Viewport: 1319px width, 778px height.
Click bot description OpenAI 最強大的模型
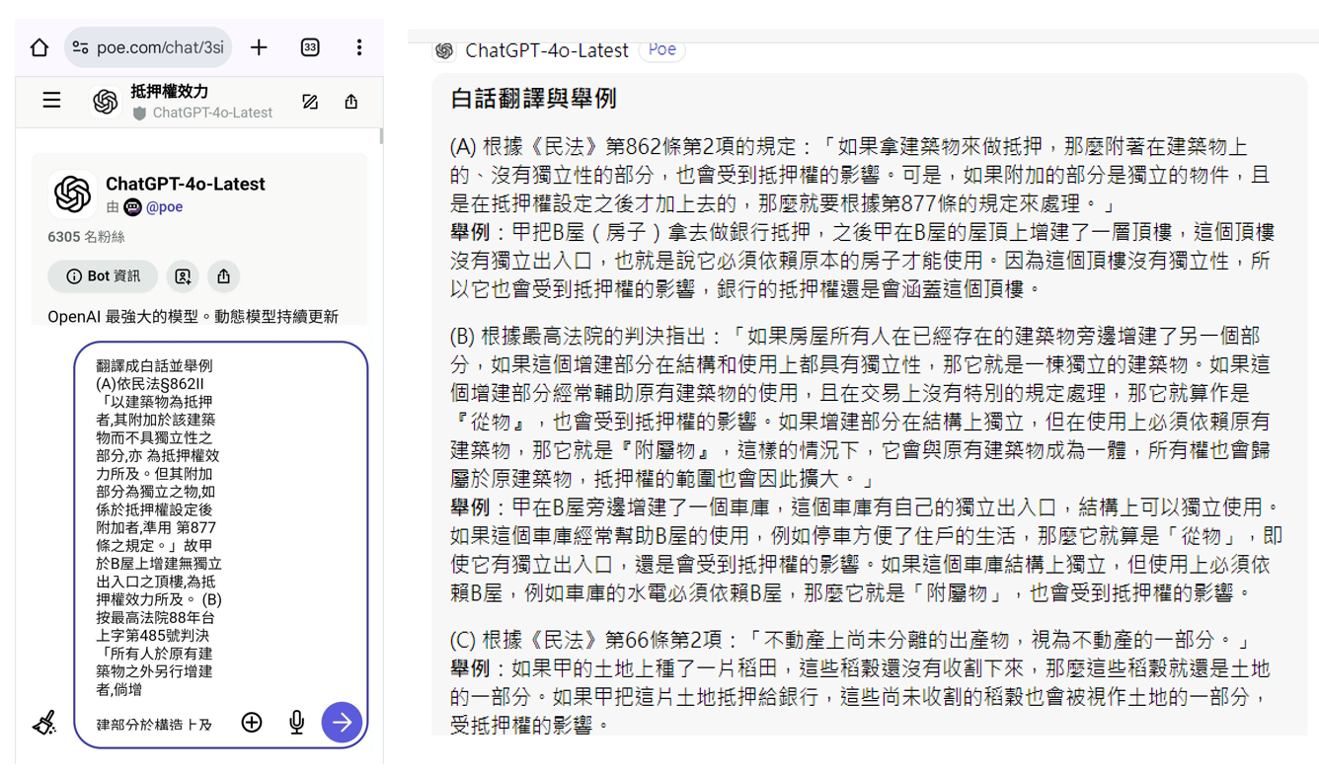[x=194, y=316]
